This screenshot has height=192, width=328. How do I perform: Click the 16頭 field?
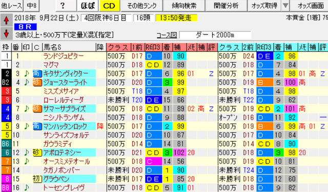coord(143,18)
